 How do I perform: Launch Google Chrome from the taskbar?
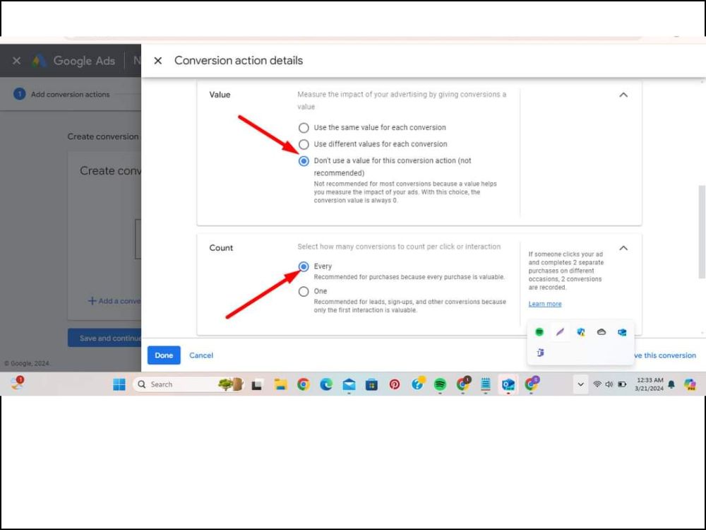point(304,384)
